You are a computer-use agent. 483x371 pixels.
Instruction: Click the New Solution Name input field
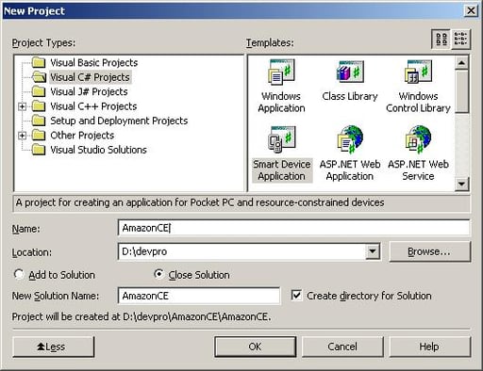tap(199, 296)
